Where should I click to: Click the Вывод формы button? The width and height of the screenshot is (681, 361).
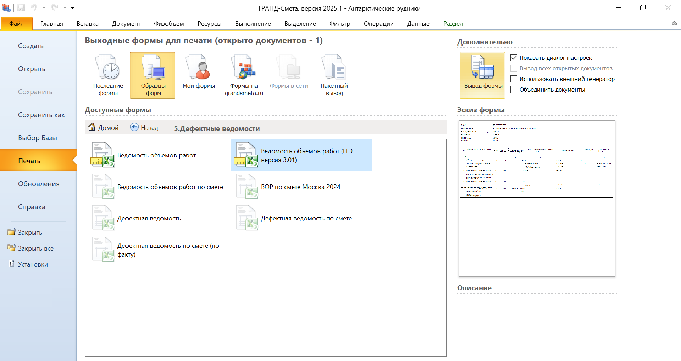click(x=482, y=75)
